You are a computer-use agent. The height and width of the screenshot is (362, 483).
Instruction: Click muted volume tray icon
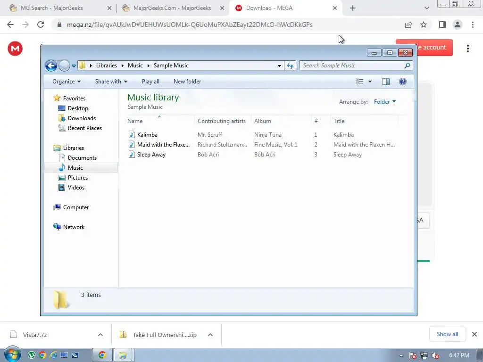pyautogui.click(x=435, y=355)
